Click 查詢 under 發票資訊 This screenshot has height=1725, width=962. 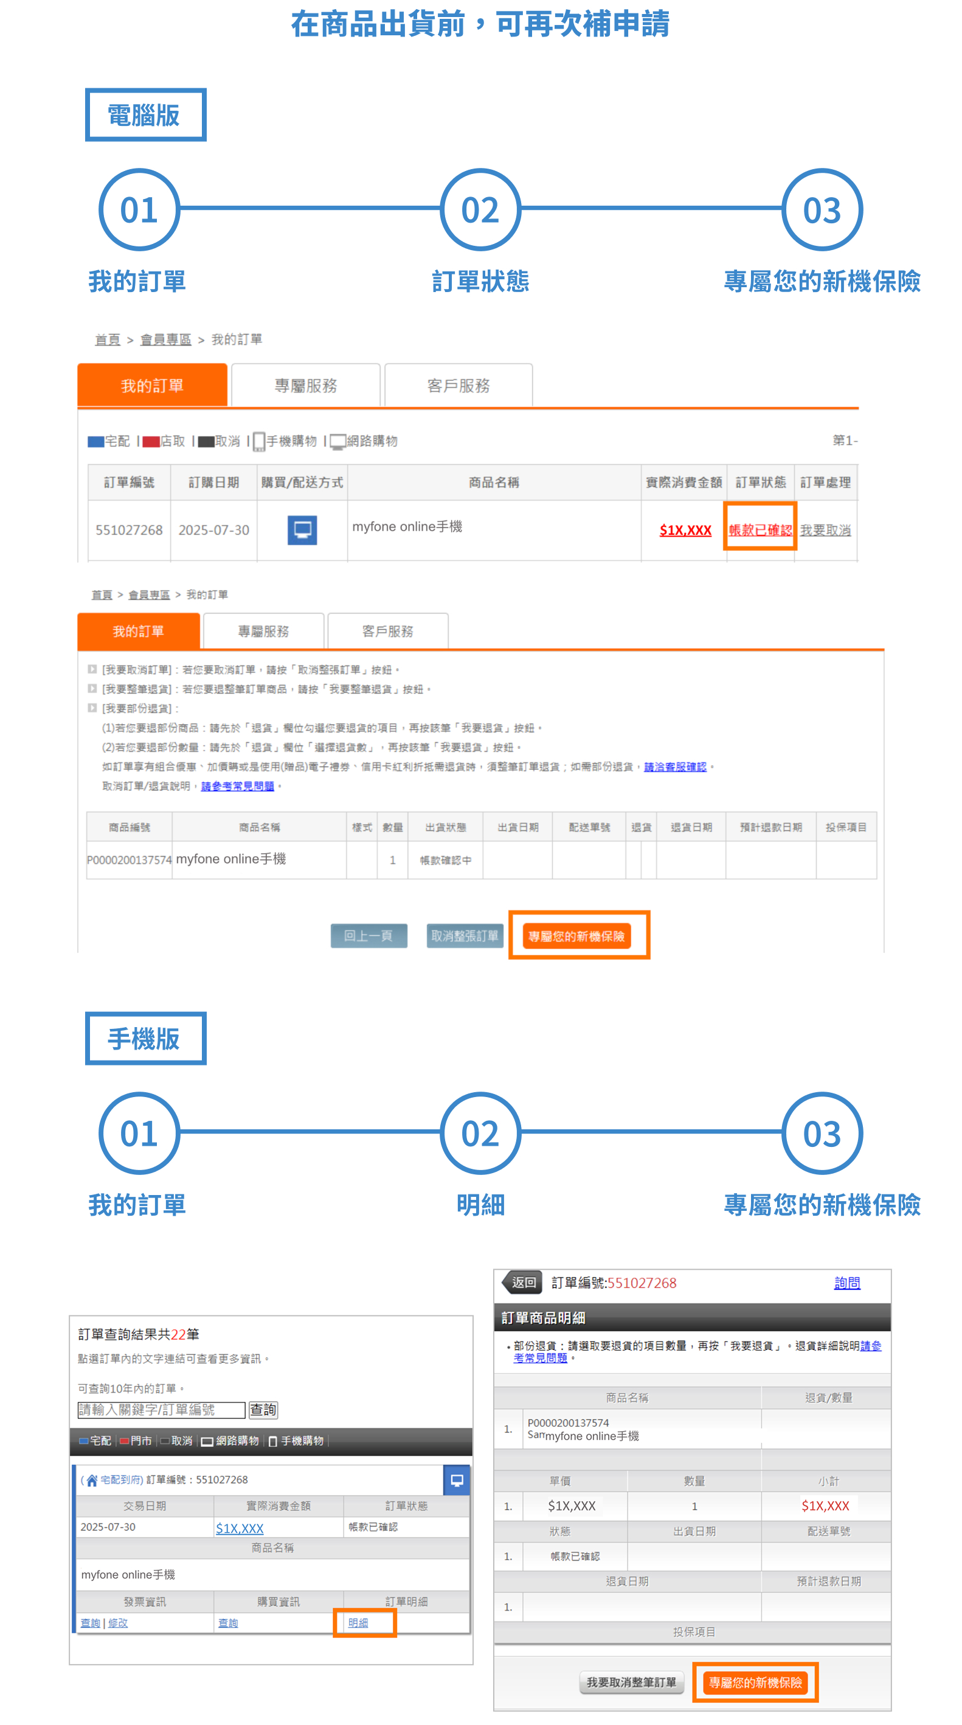91,1623
